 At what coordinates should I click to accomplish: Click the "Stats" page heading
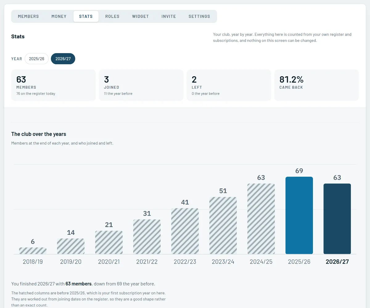tap(18, 36)
